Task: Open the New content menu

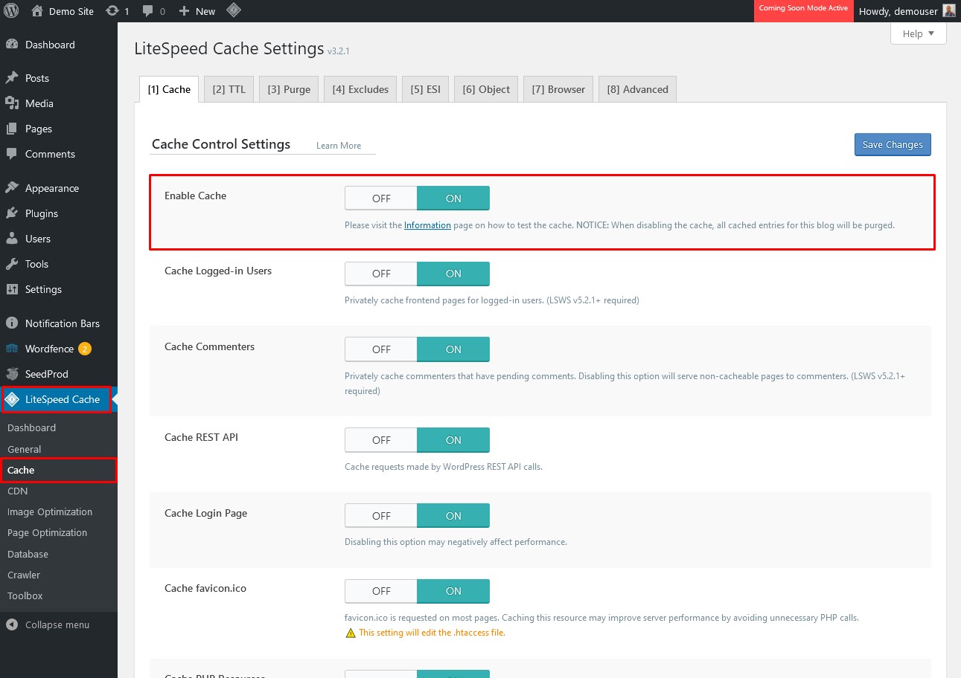Action: click(197, 11)
